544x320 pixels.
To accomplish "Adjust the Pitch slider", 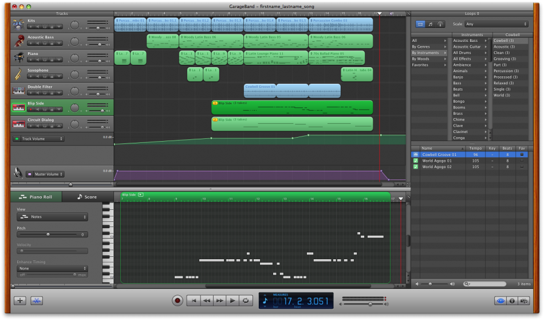I will pyautogui.click(x=48, y=235).
